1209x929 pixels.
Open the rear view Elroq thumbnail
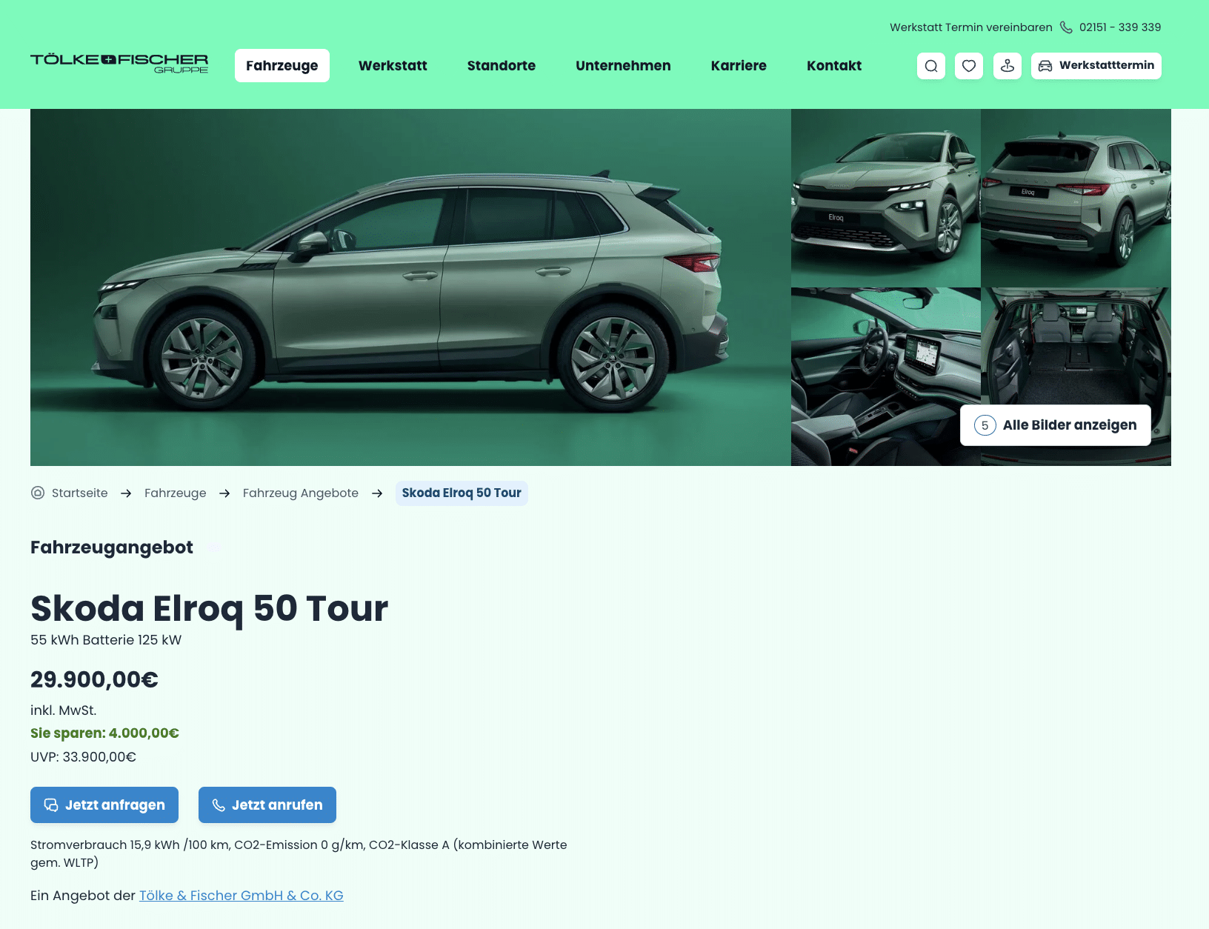[x=1076, y=198]
